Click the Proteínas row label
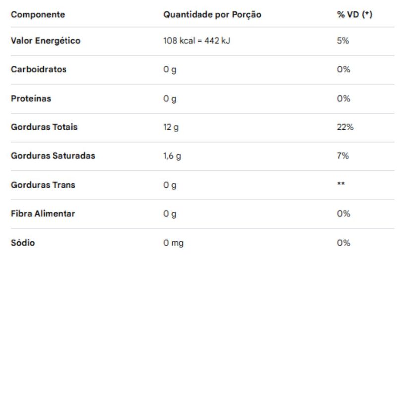Viewport: 397px width, 397px height. click(31, 98)
